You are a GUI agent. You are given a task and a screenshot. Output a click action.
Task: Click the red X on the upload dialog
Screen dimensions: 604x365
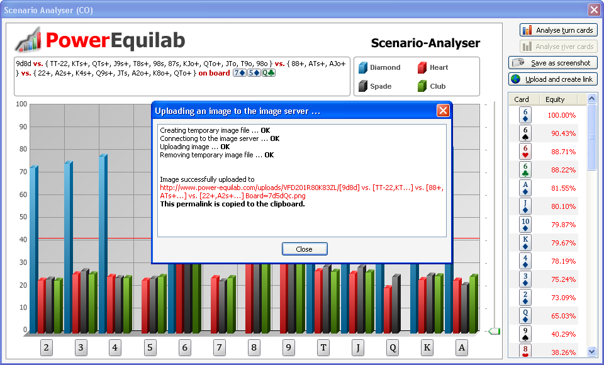click(443, 111)
